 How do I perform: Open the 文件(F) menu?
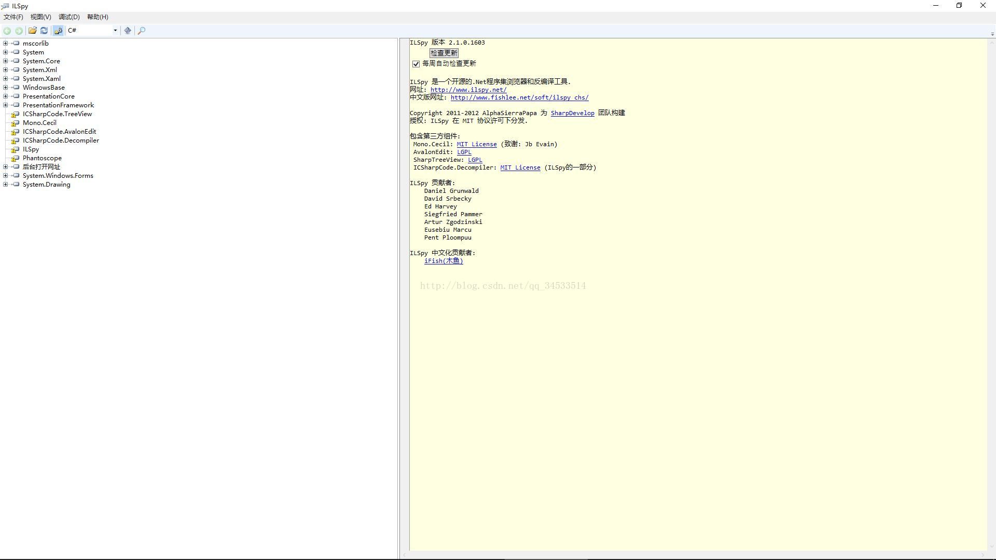tap(13, 17)
